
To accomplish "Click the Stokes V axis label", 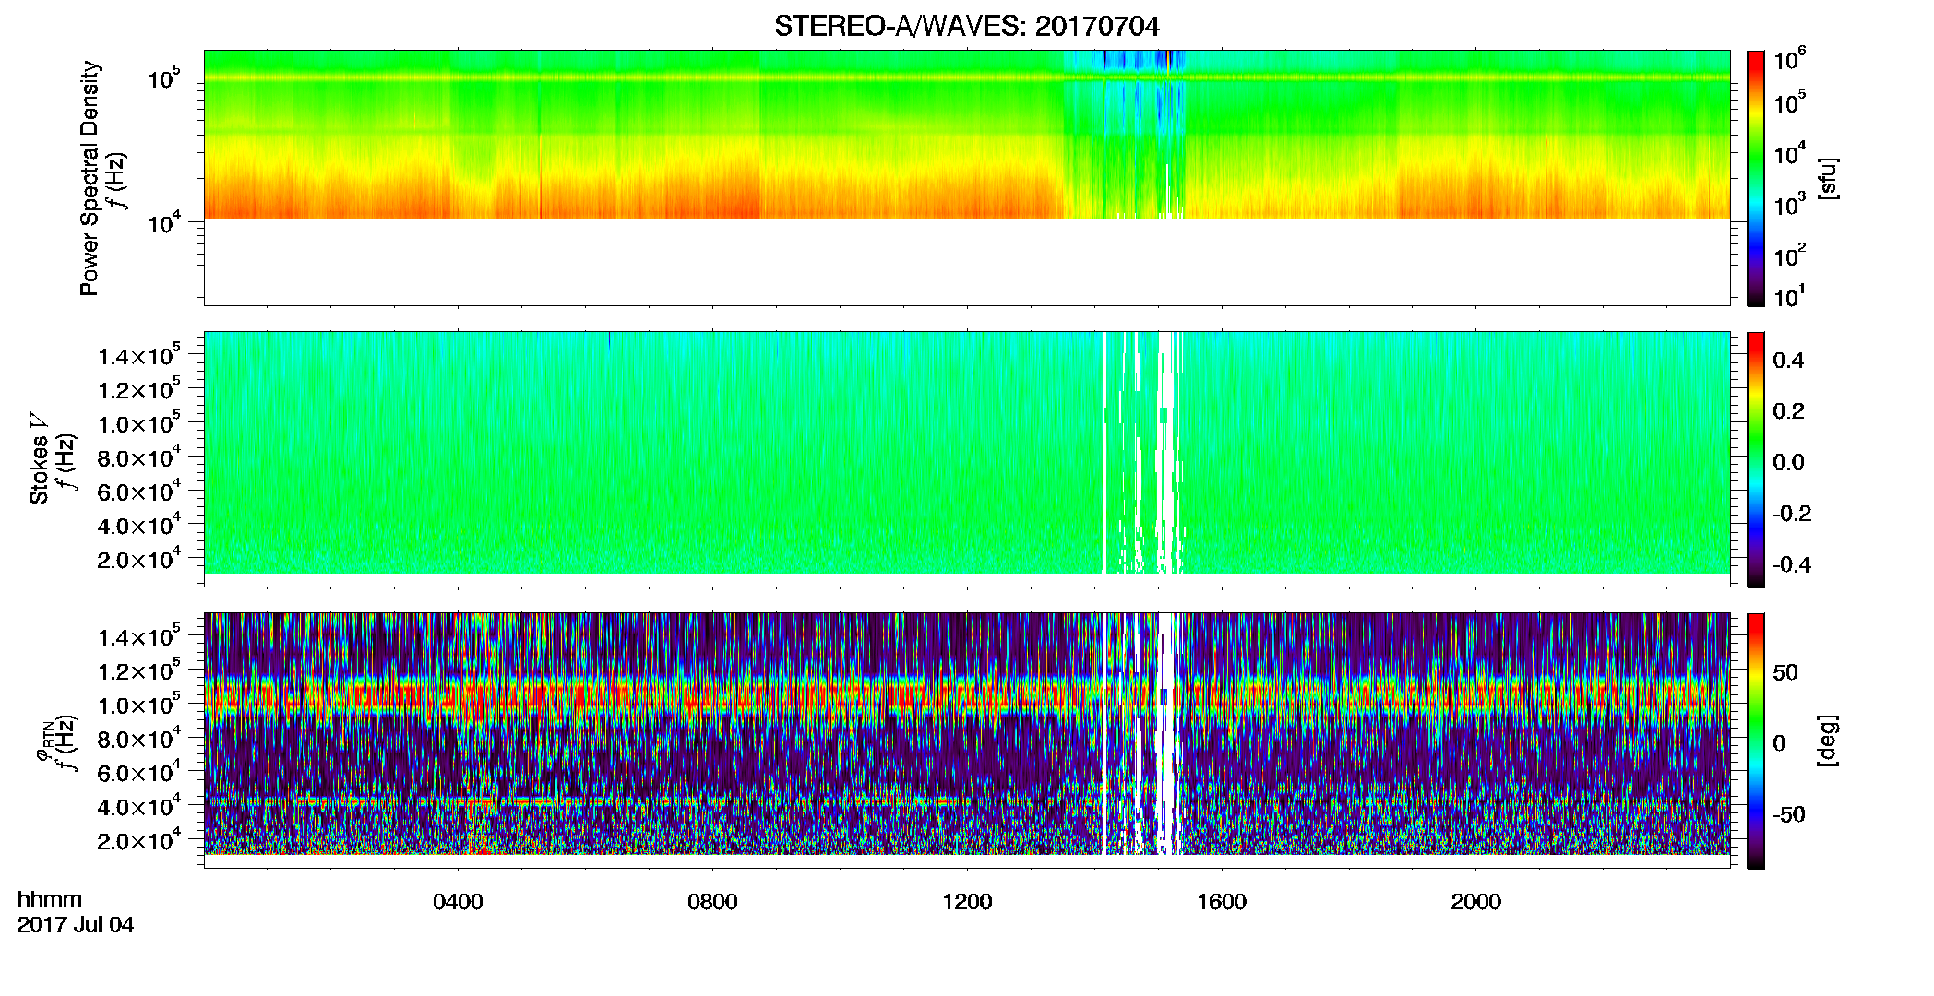I will [x=39, y=458].
